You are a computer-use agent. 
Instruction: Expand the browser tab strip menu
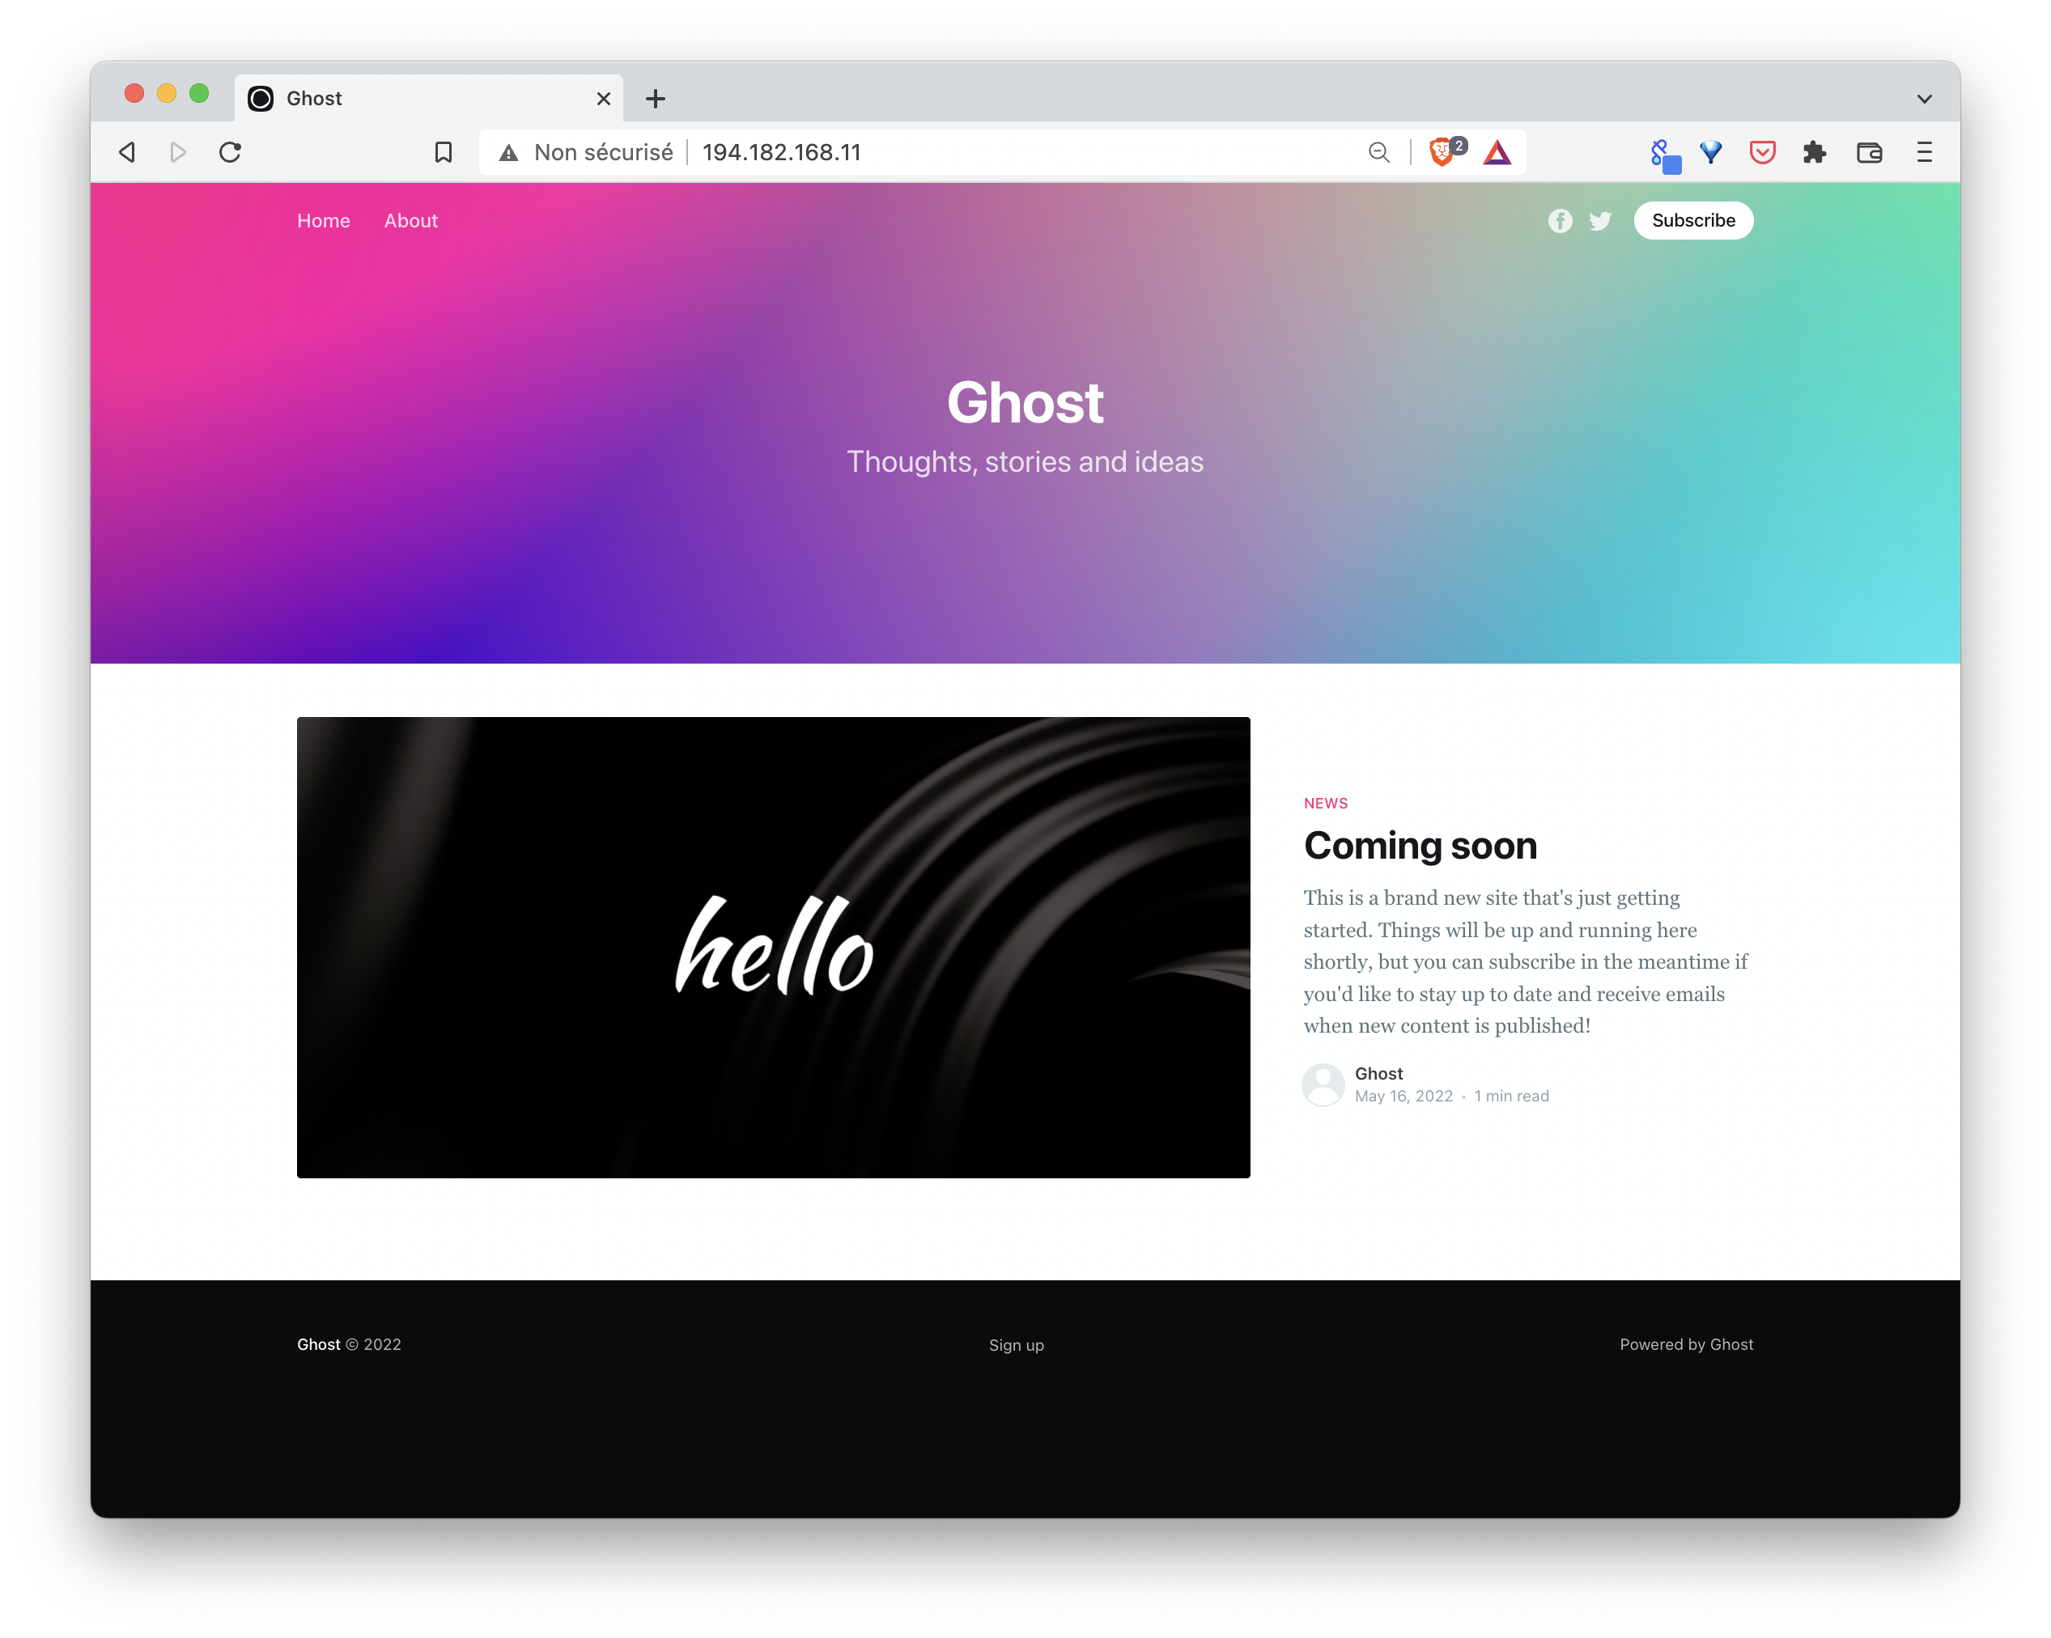point(1927,99)
